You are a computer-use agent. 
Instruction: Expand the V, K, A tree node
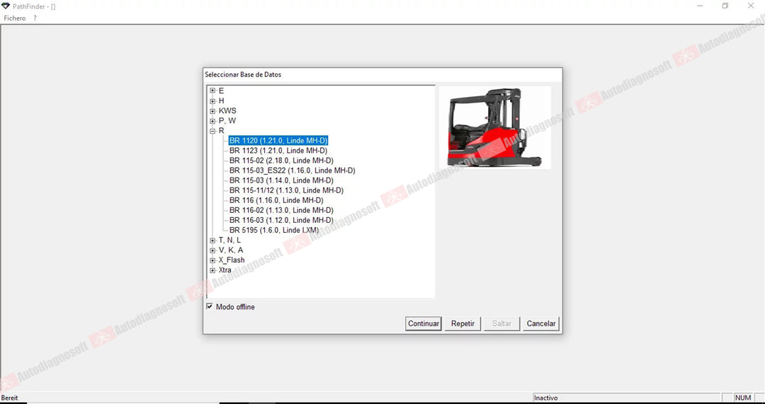click(212, 250)
